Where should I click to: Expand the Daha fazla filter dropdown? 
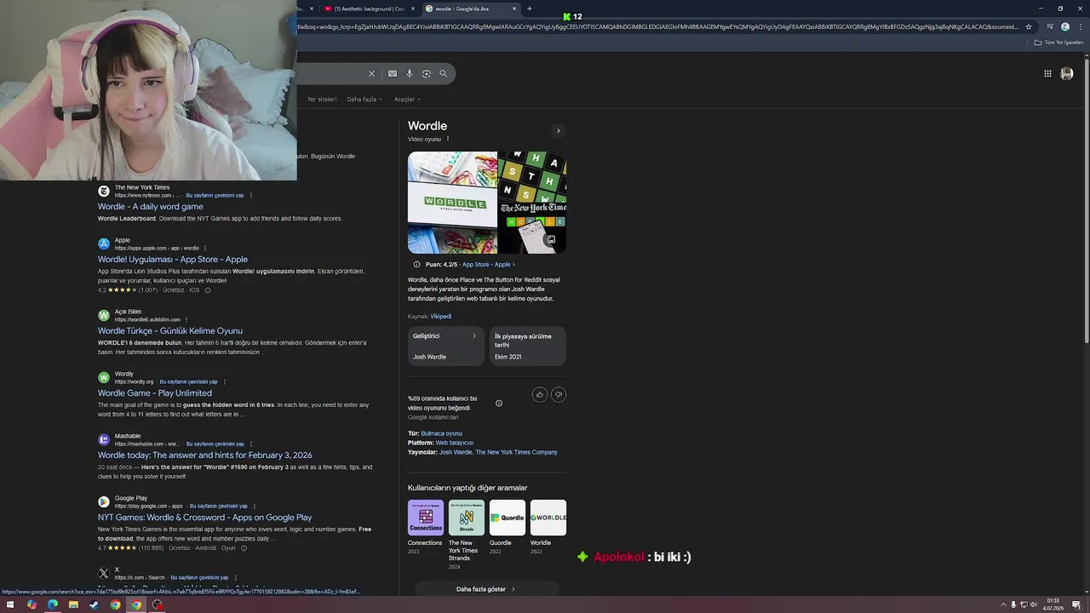pos(364,100)
